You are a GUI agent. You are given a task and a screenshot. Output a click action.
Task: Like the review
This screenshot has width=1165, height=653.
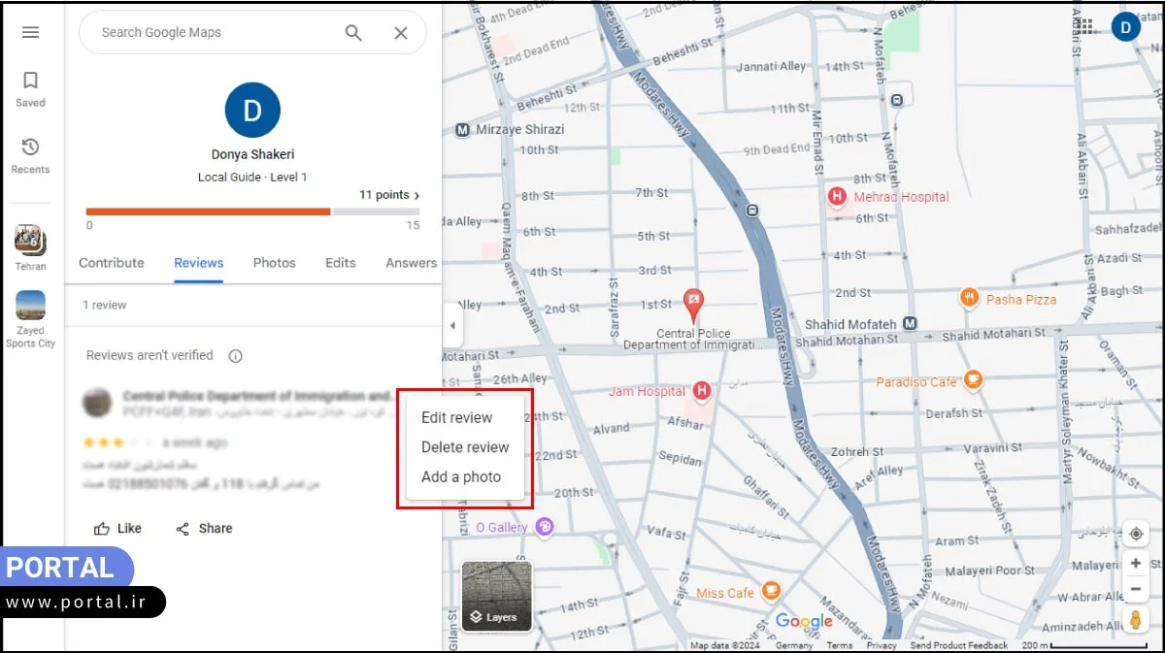coord(117,529)
